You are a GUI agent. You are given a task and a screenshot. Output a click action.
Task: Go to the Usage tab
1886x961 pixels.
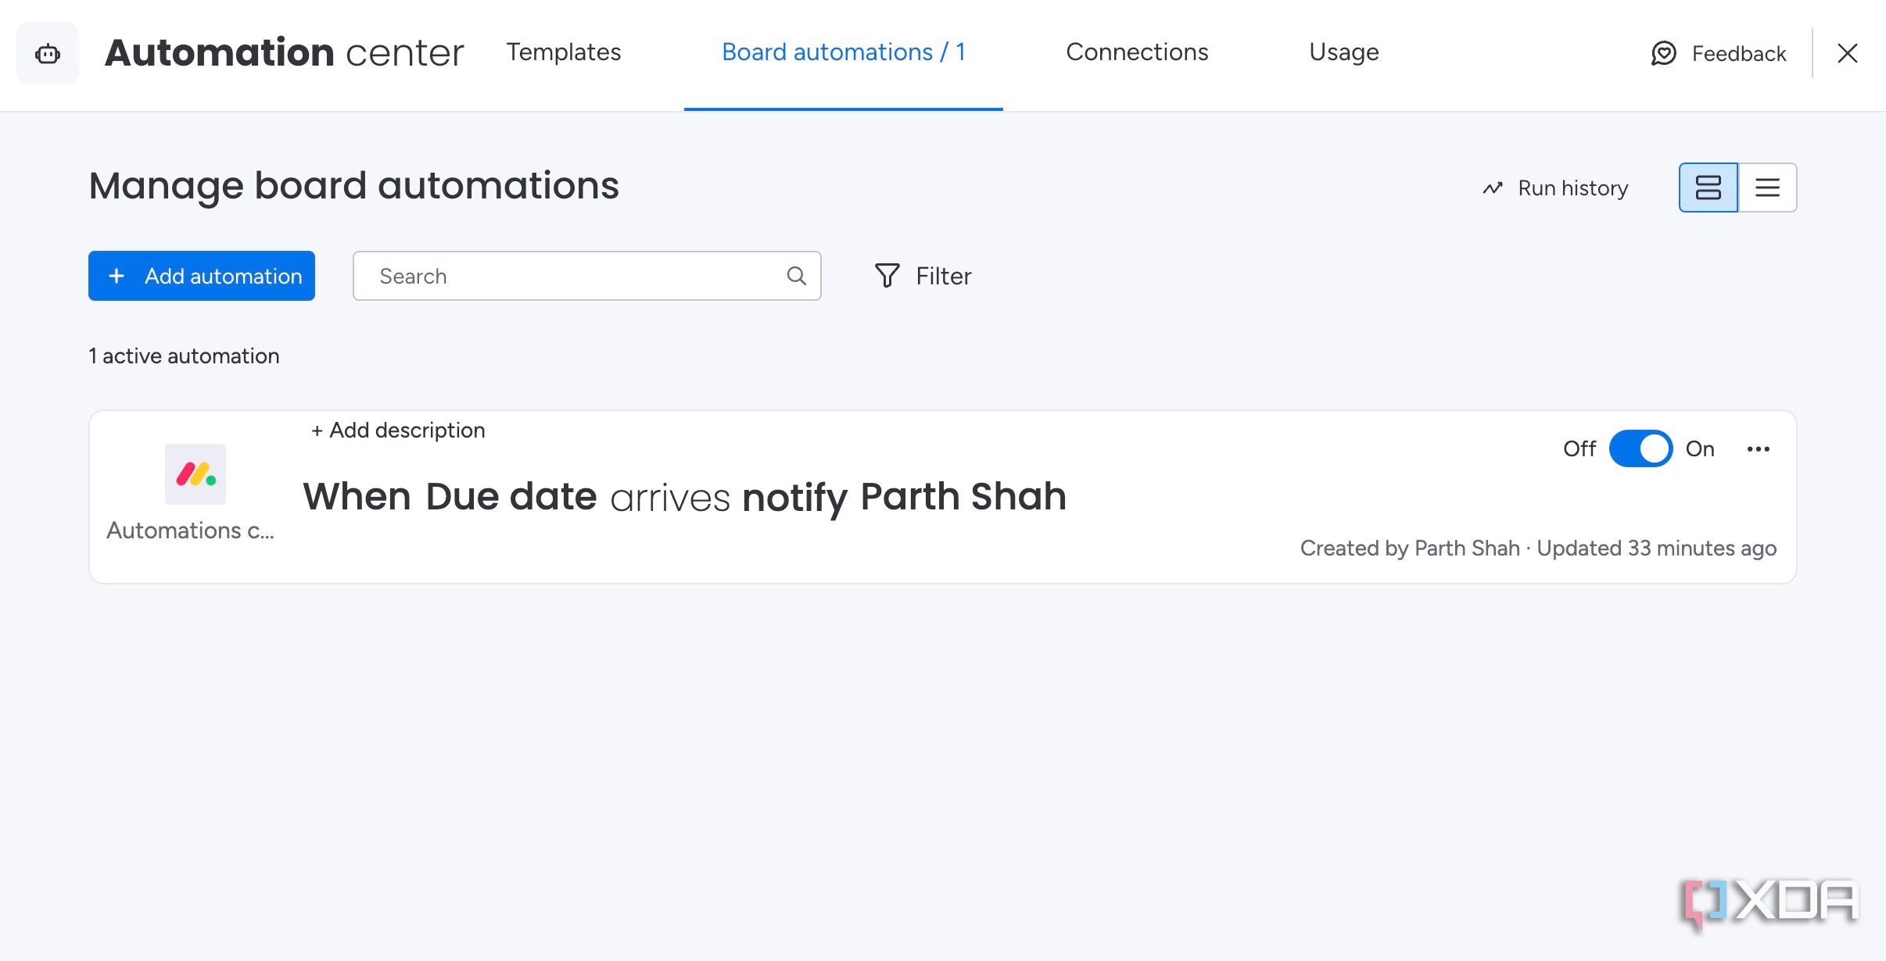pyautogui.click(x=1344, y=52)
